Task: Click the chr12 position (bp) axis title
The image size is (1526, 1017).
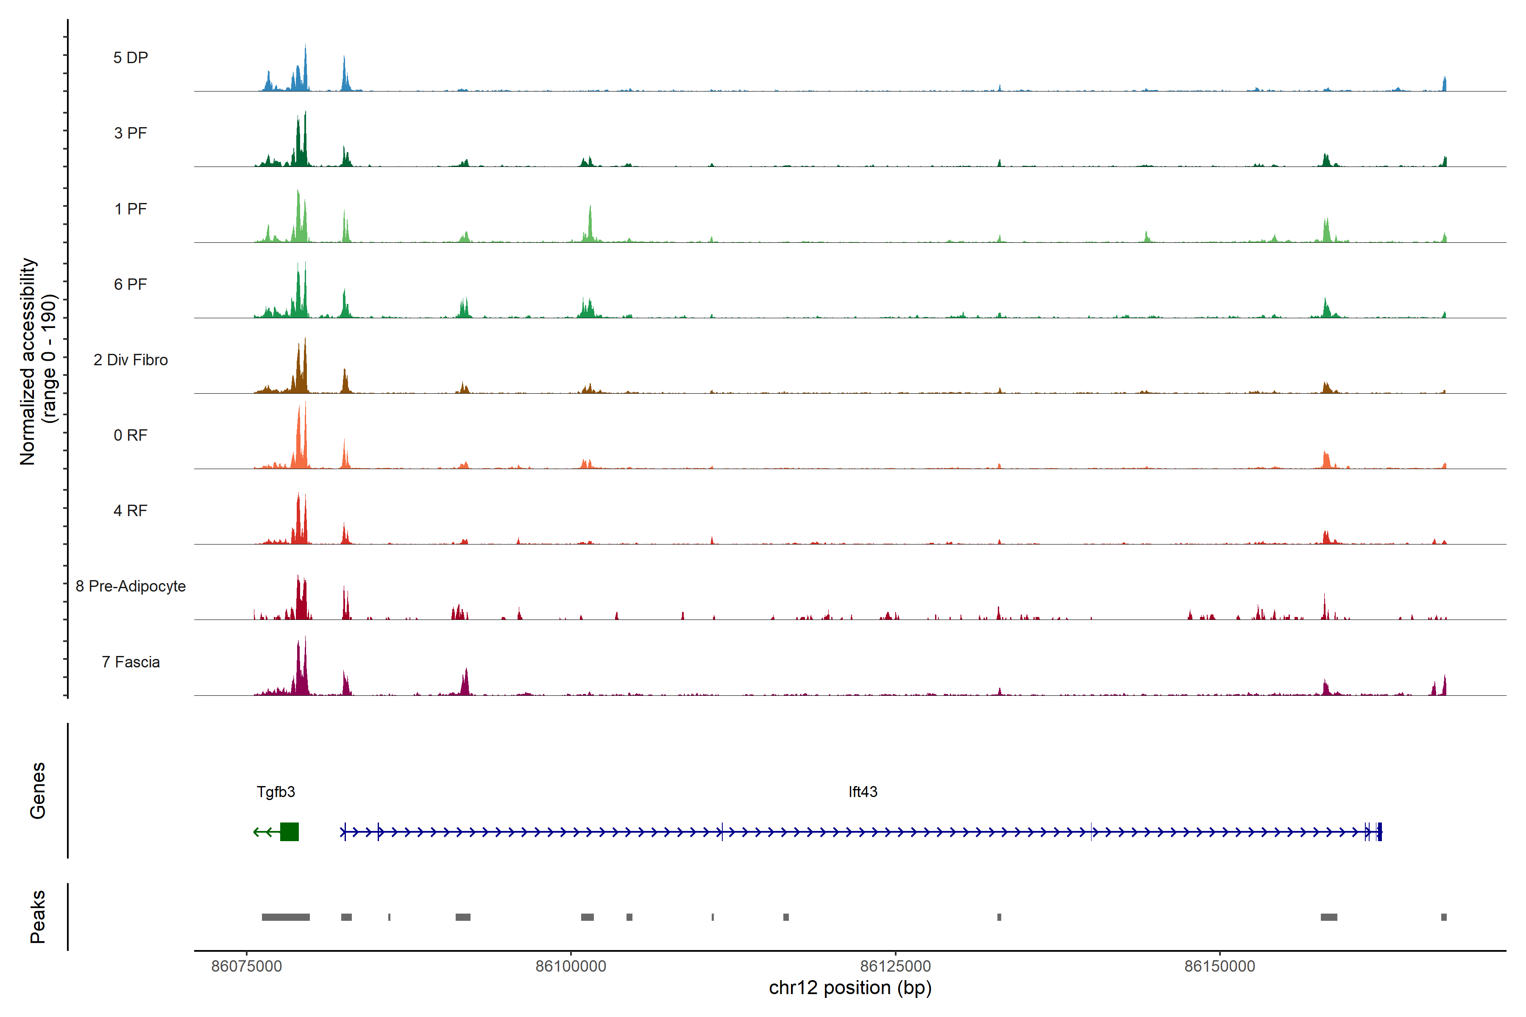Action: click(x=850, y=988)
